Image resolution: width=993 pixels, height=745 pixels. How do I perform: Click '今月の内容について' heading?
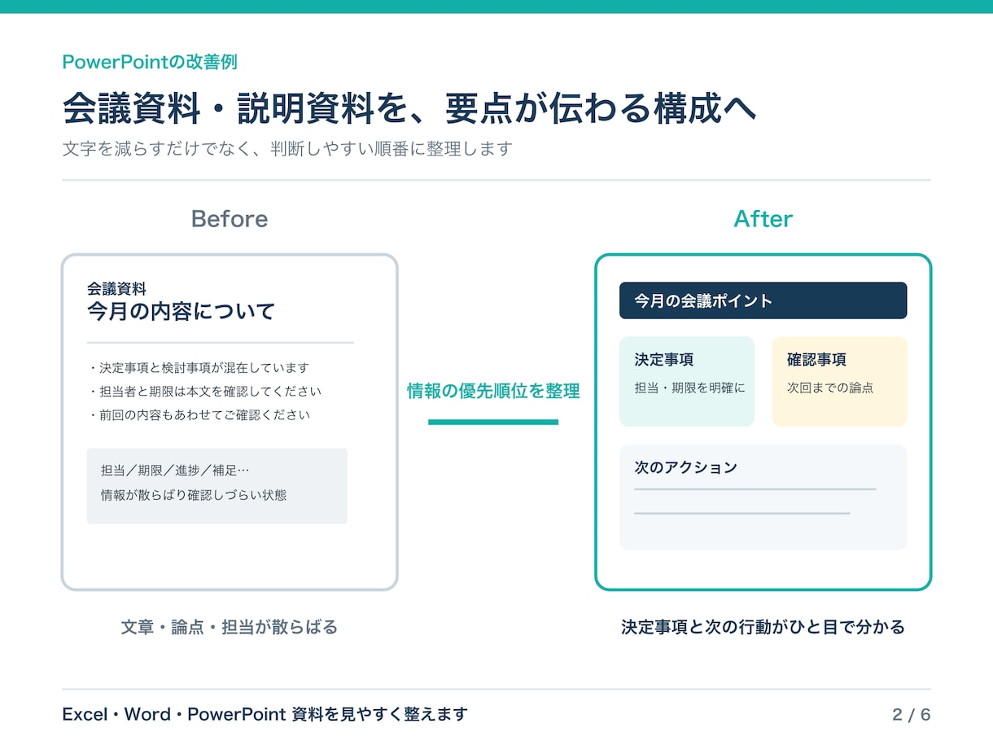[x=181, y=312]
